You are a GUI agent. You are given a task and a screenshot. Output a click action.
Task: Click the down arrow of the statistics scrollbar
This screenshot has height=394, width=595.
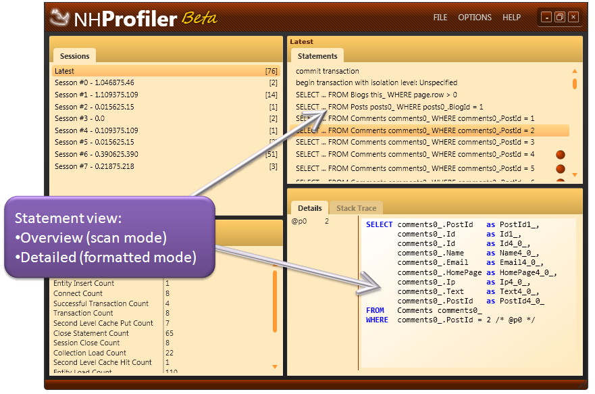[275, 367]
